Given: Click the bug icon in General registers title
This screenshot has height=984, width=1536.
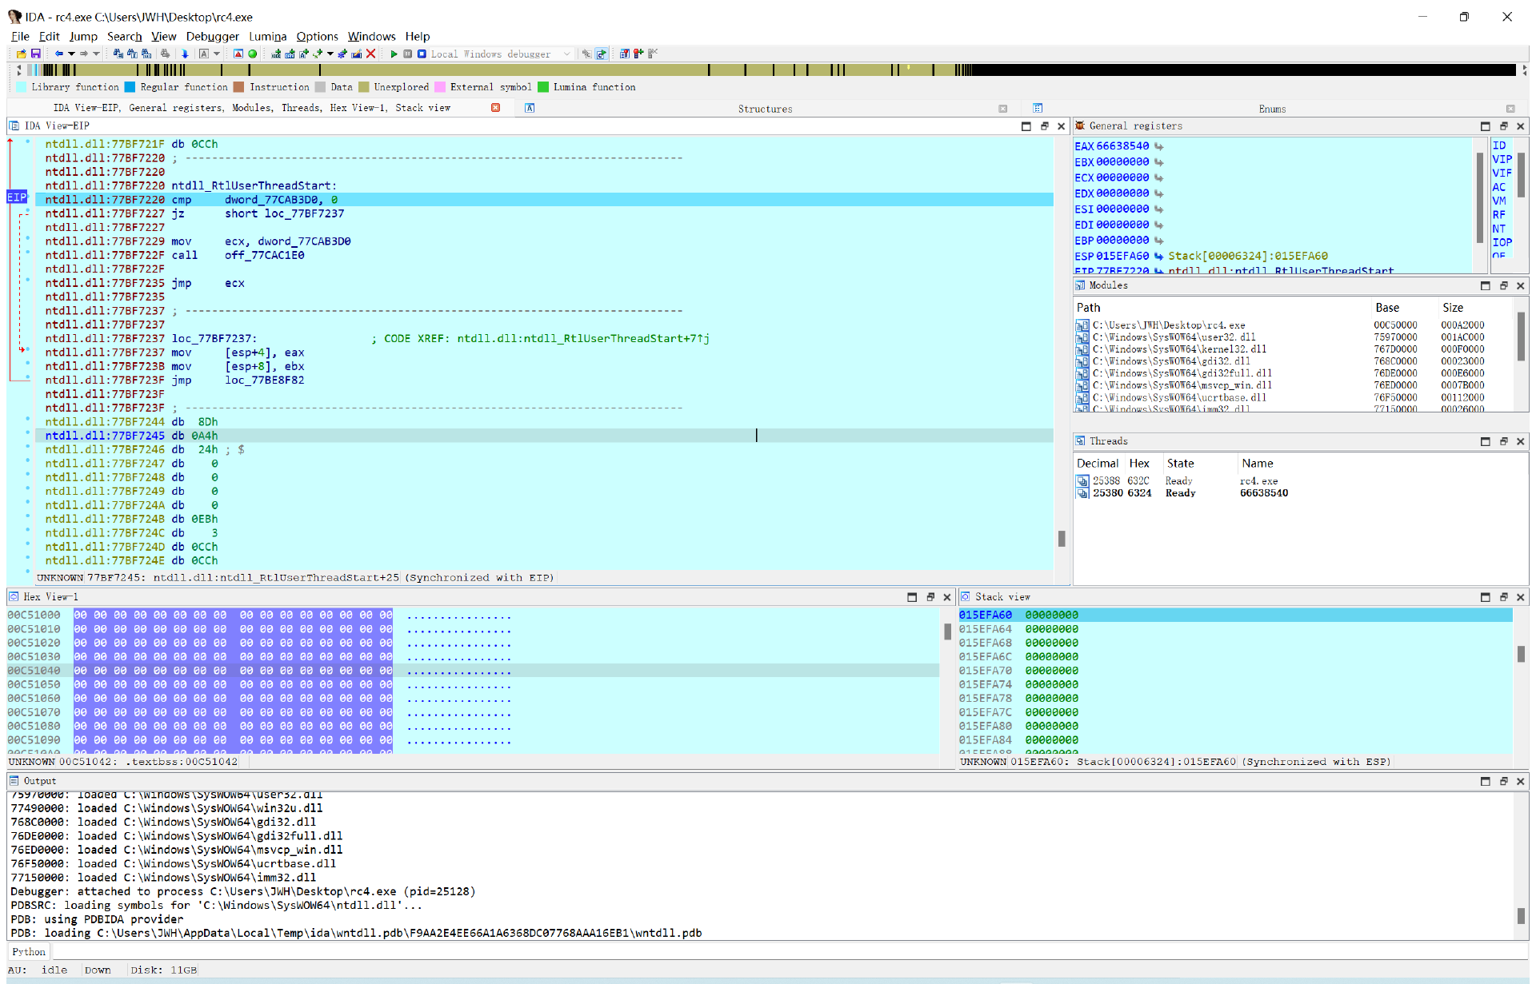Looking at the screenshot, I should coord(1080,125).
